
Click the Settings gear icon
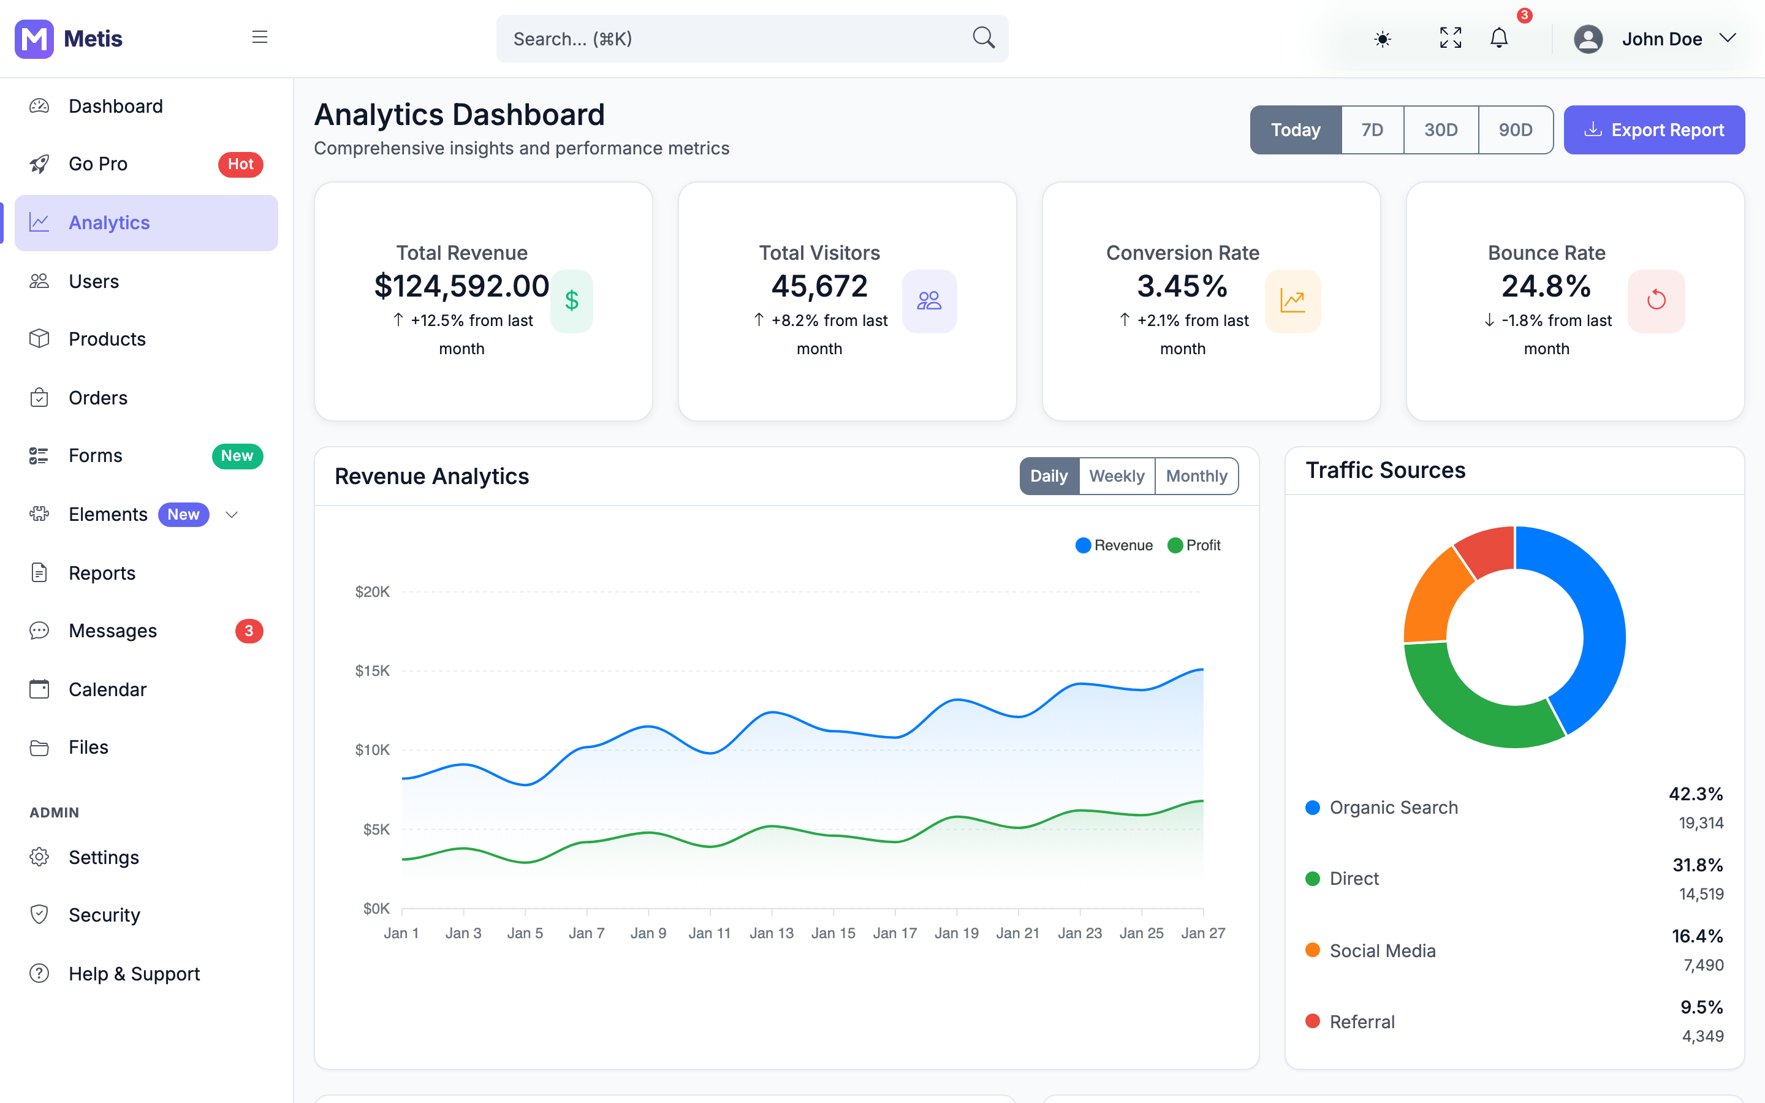point(39,857)
